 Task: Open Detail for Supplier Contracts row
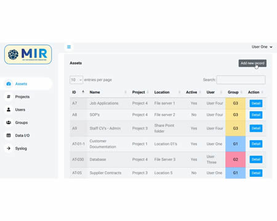[x=256, y=173]
